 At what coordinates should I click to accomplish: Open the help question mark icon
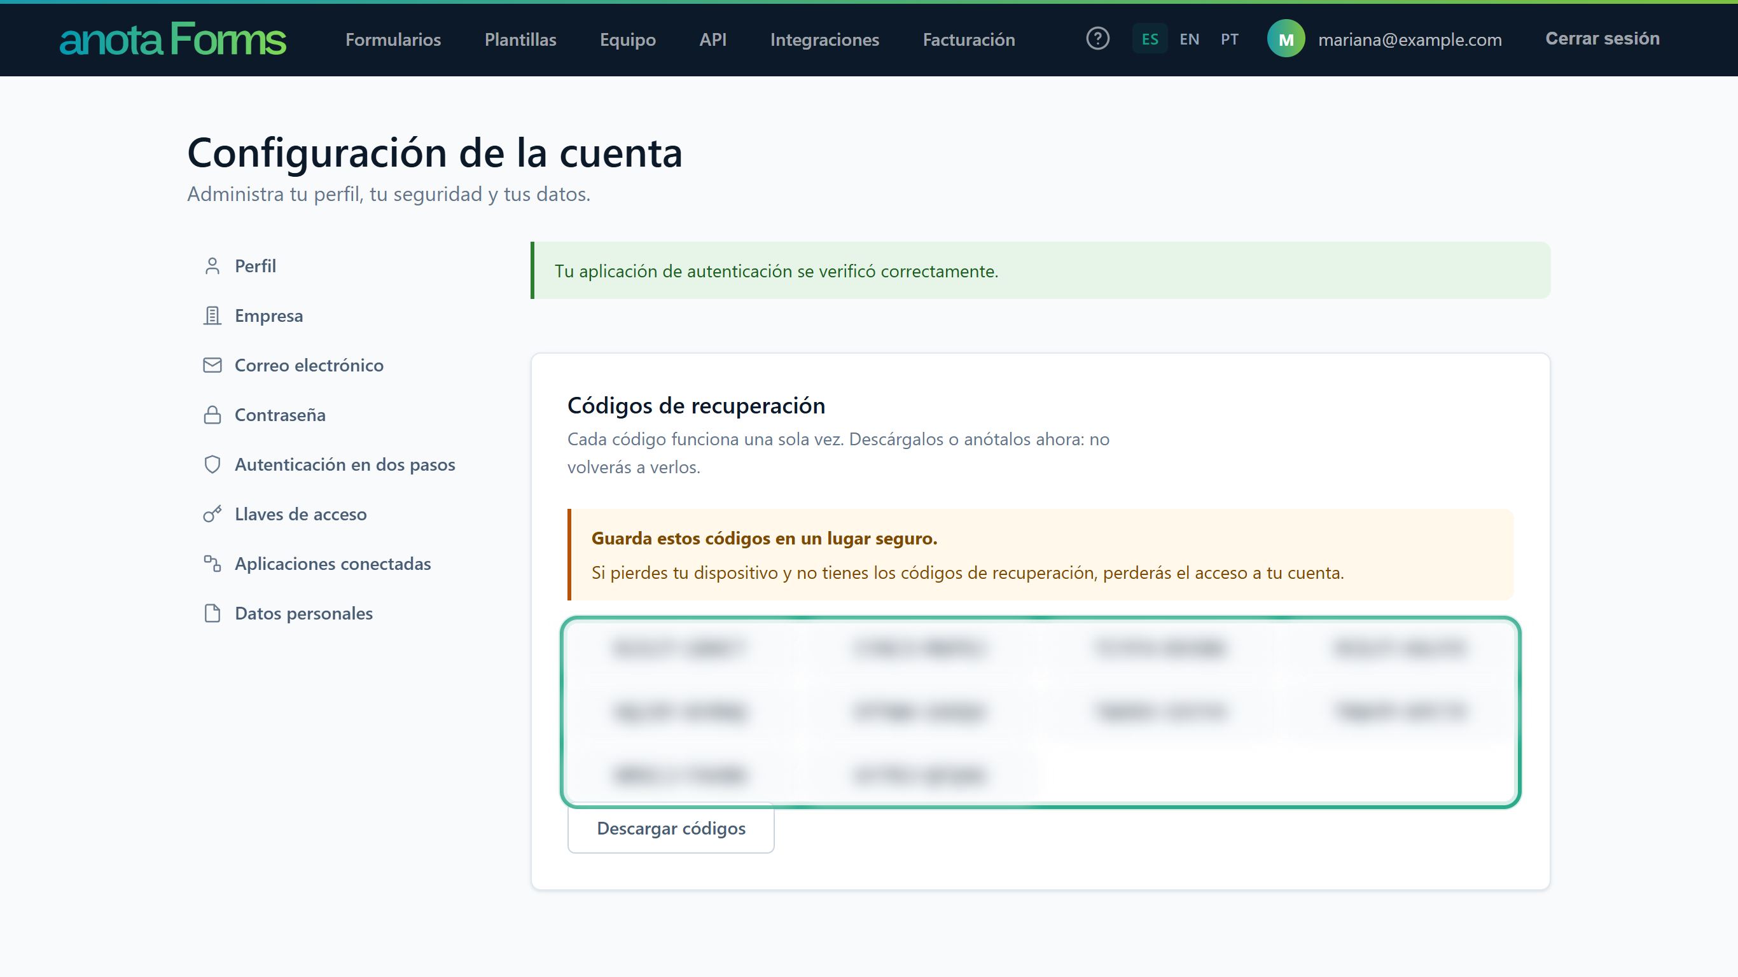pyautogui.click(x=1098, y=38)
